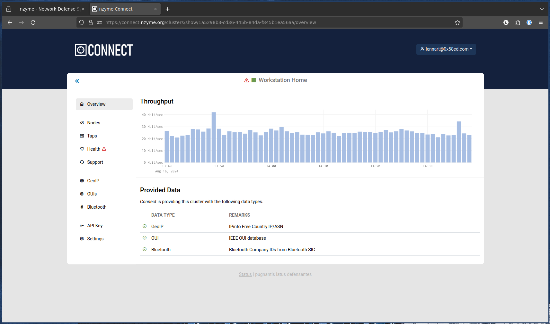The width and height of the screenshot is (550, 324).
Task: Click OUI cell in Provided Data table
Action: 155,238
